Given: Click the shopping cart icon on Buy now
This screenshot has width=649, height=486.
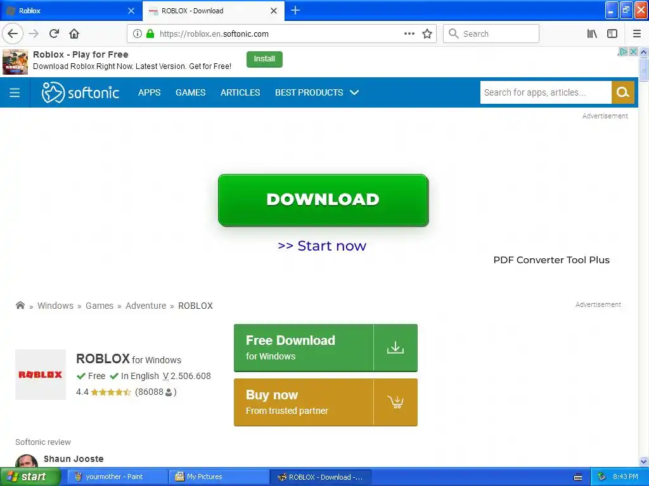Looking at the screenshot, I should click(395, 402).
